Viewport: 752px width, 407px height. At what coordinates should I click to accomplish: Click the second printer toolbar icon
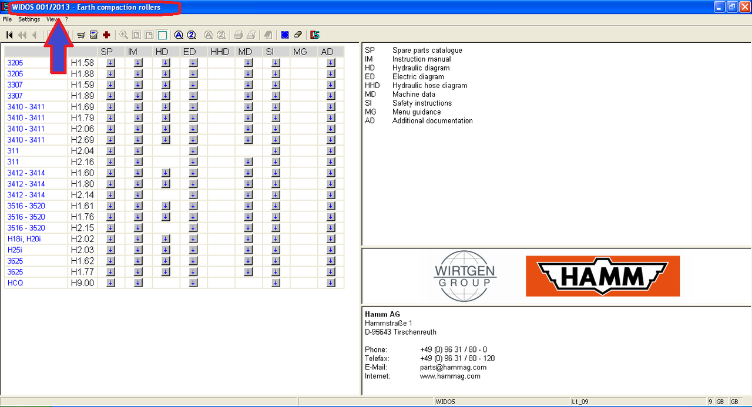tap(251, 35)
